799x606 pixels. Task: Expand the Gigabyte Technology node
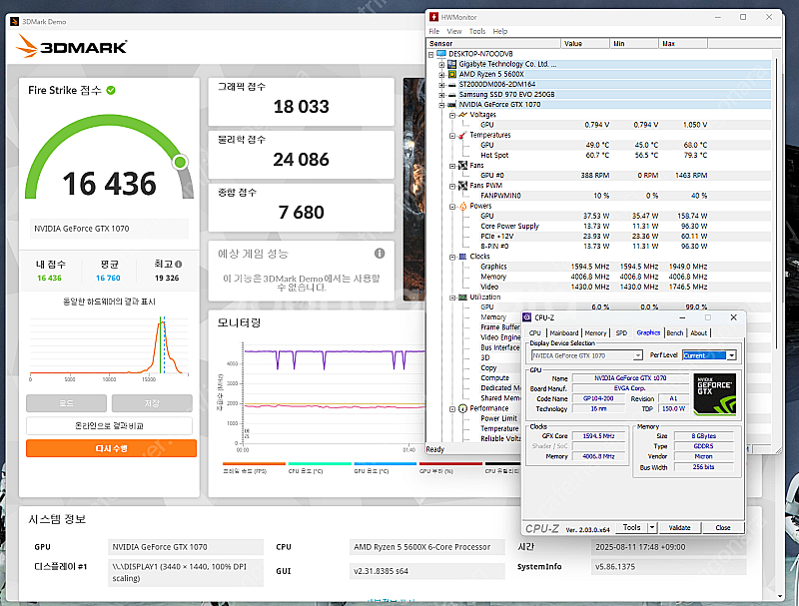coord(441,64)
